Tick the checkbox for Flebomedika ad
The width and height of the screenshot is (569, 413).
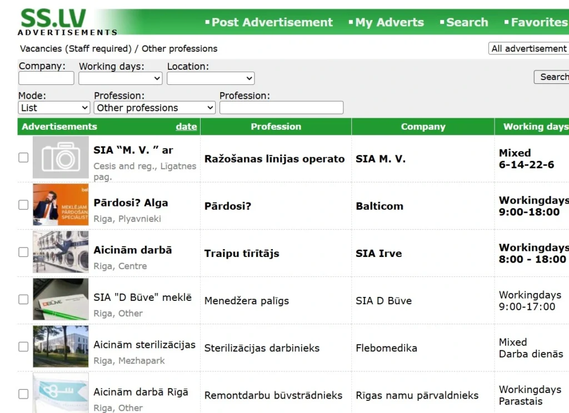coord(23,346)
